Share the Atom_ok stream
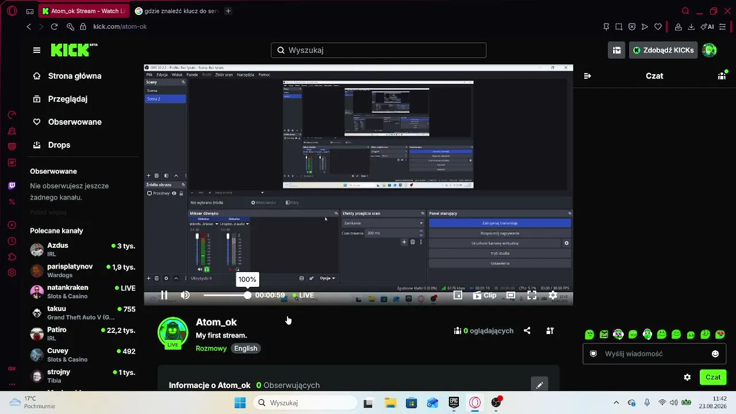 pos(527,331)
